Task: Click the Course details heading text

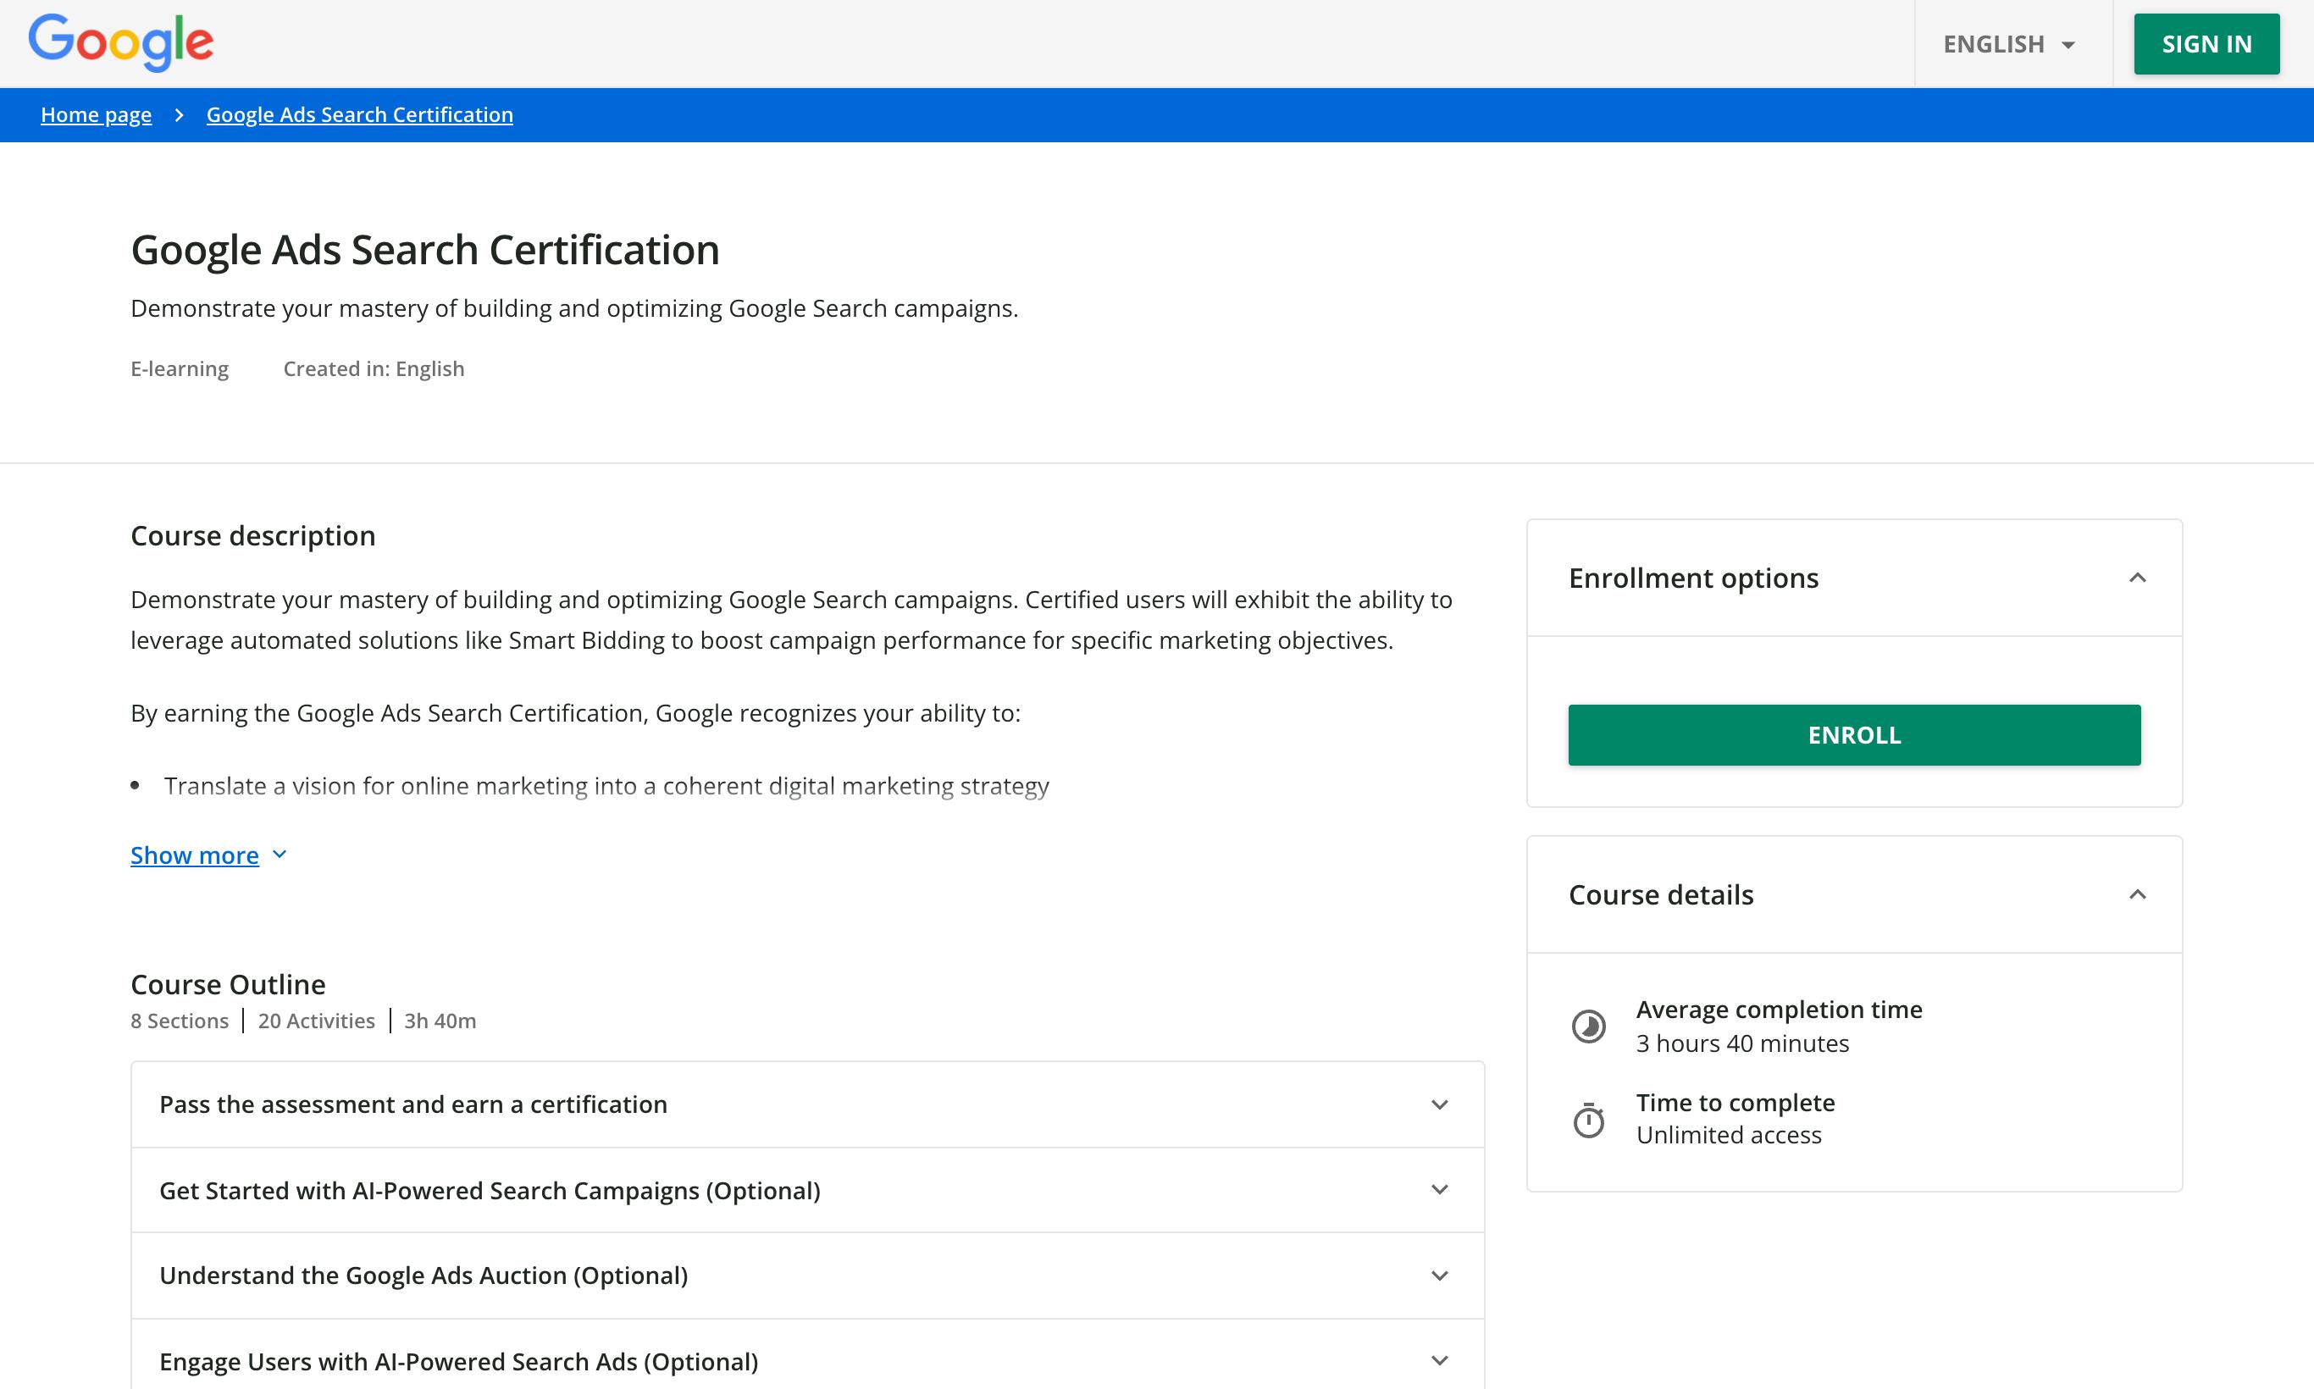Action: click(x=1661, y=894)
